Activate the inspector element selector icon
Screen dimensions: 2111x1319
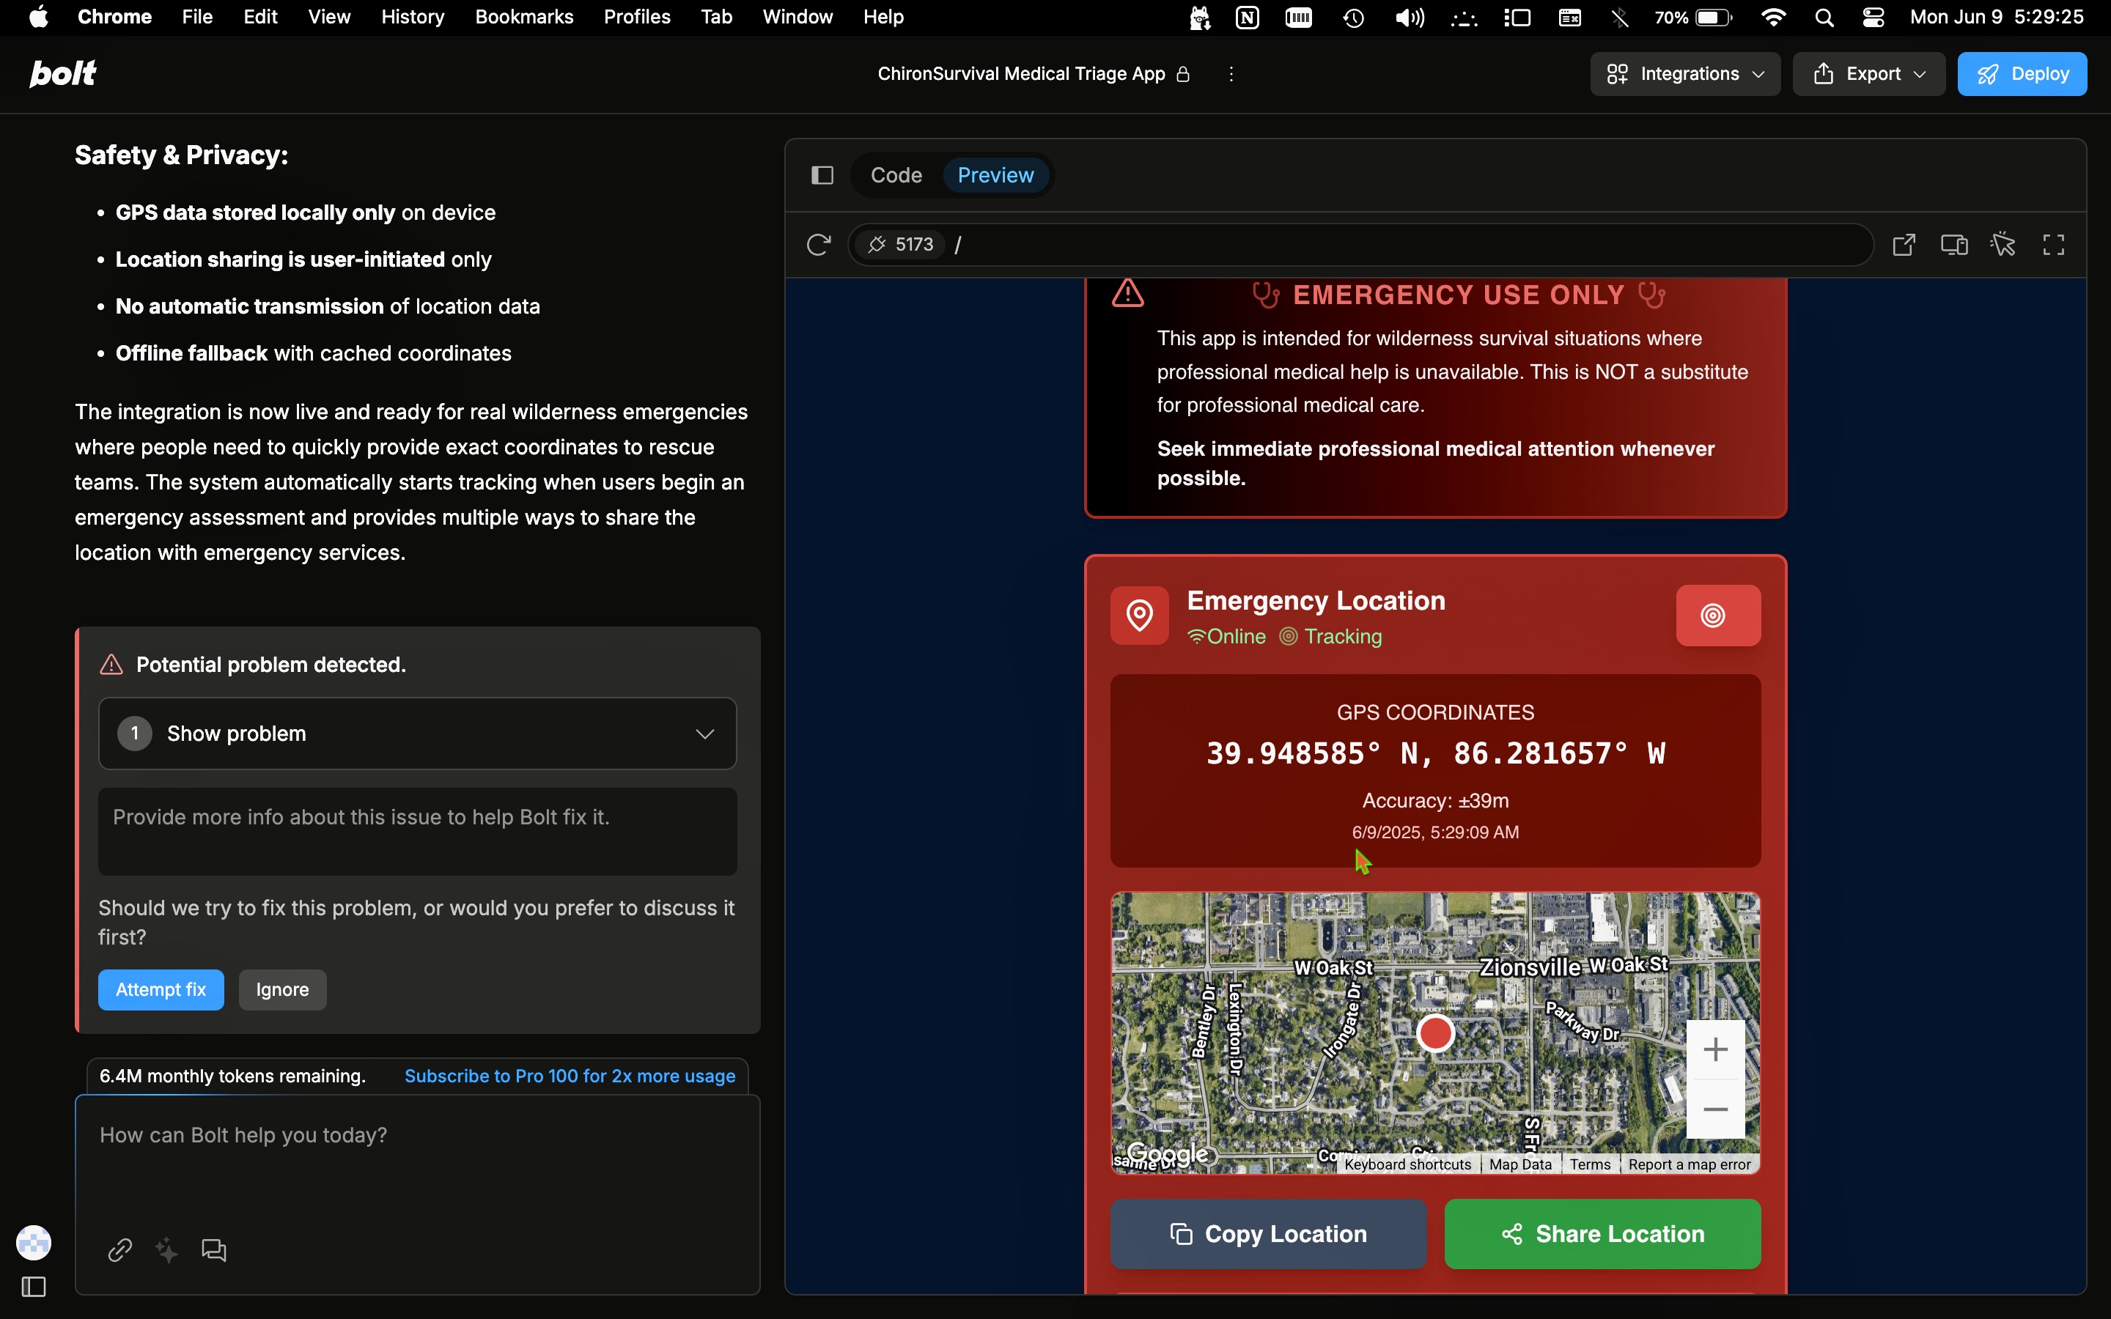(2003, 245)
